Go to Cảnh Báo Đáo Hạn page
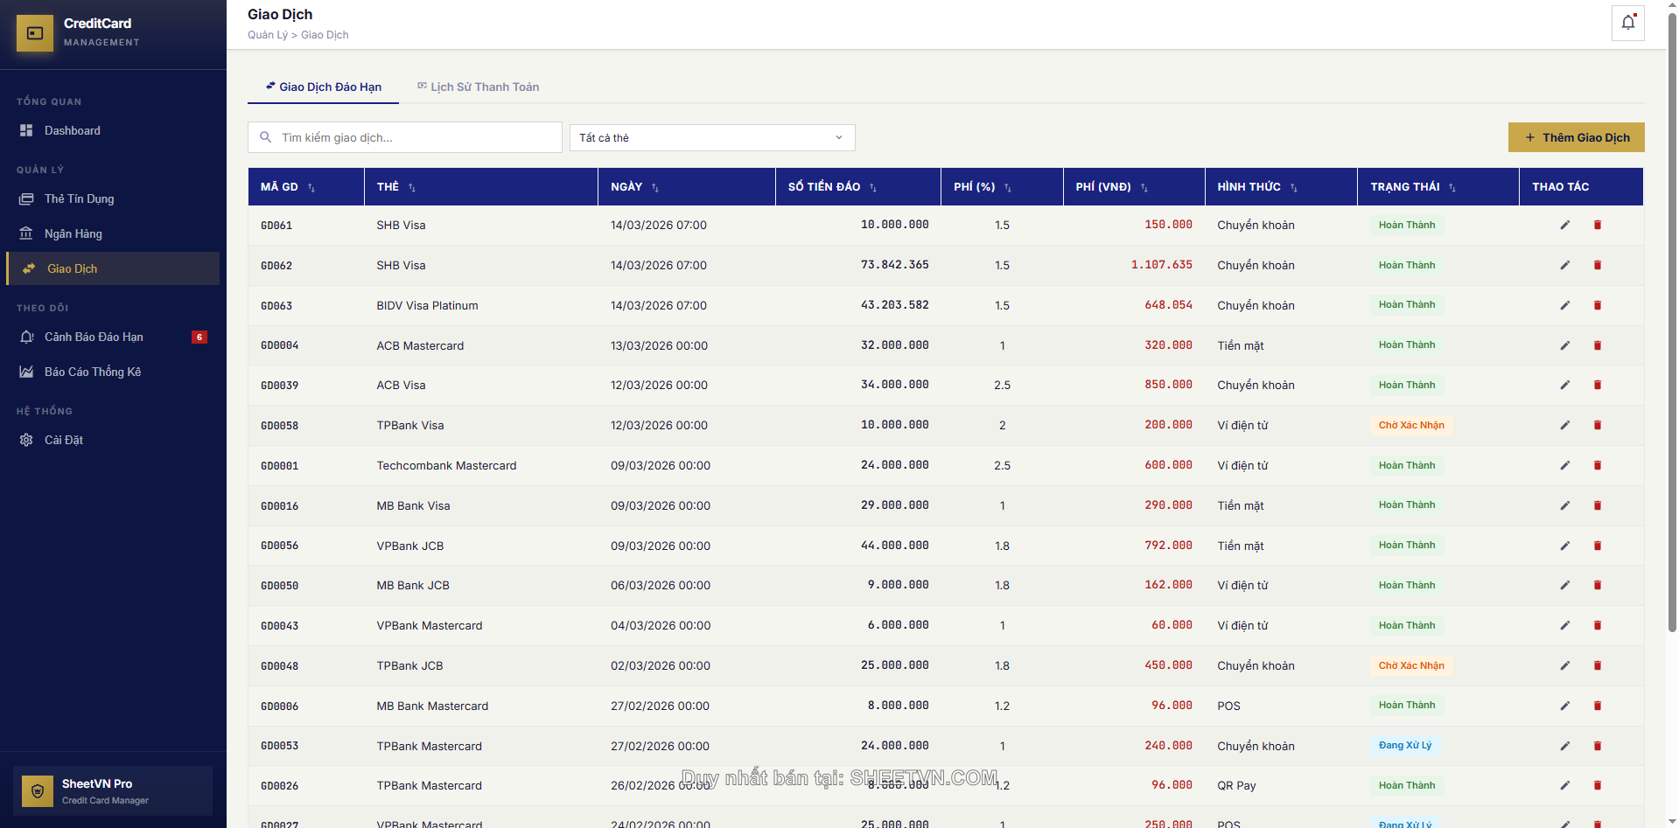The height and width of the screenshot is (828, 1679). point(94,337)
